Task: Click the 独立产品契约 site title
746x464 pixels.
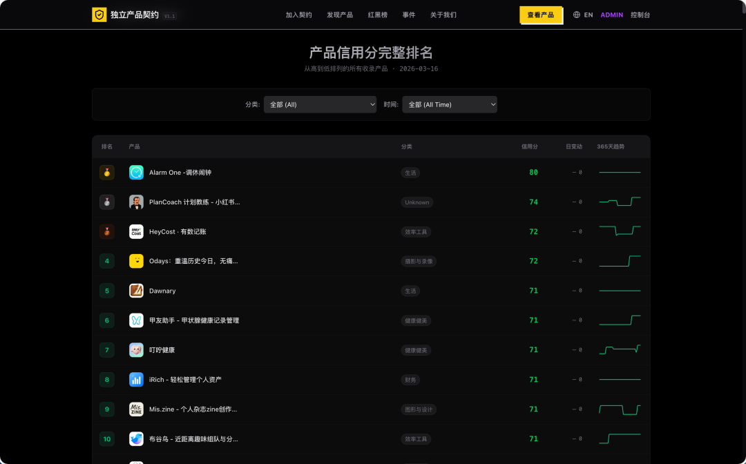Action: pyautogui.click(x=135, y=14)
